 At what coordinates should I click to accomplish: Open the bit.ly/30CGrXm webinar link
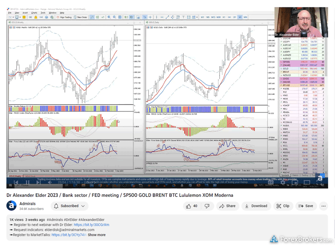click(x=91, y=225)
